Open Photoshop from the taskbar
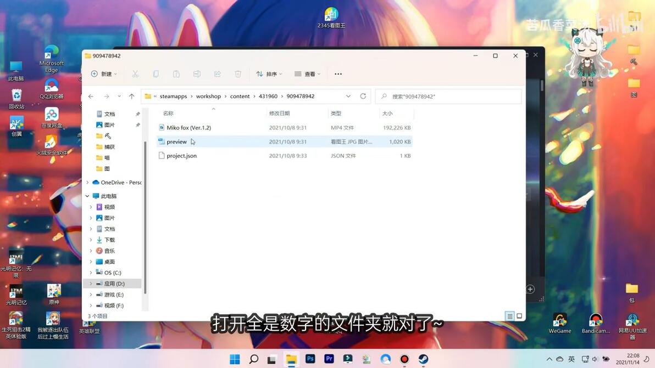Image resolution: width=655 pixels, height=368 pixels. [x=310, y=359]
